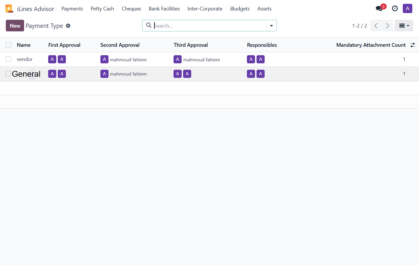419x265 pixels.
Task: Click first avatar in vendor First Approval
Action: (x=52, y=59)
